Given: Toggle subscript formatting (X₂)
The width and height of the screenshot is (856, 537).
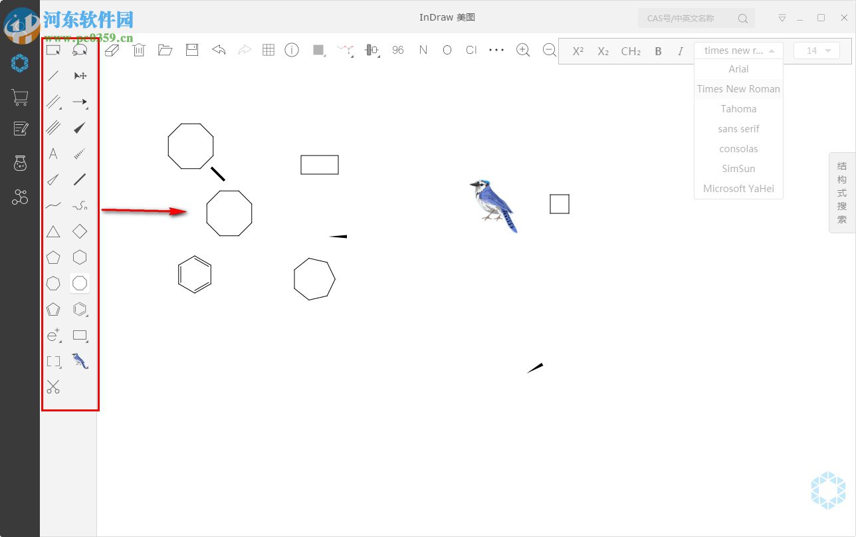Looking at the screenshot, I should coord(603,51).
